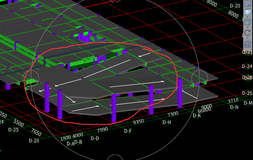Select the solid cube view icon
The image size is (253, 160).
(x=248, y=22)
